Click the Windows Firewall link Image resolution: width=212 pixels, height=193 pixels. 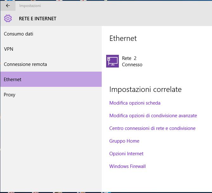click(x=127, y=166)
